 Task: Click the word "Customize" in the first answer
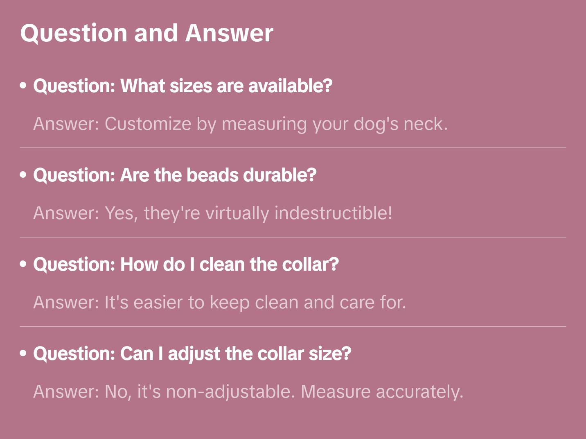coord(148,124)
